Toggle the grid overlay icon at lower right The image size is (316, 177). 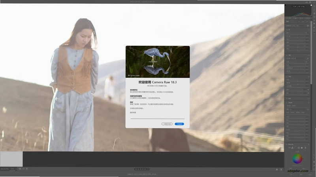(x=314, y=170)
